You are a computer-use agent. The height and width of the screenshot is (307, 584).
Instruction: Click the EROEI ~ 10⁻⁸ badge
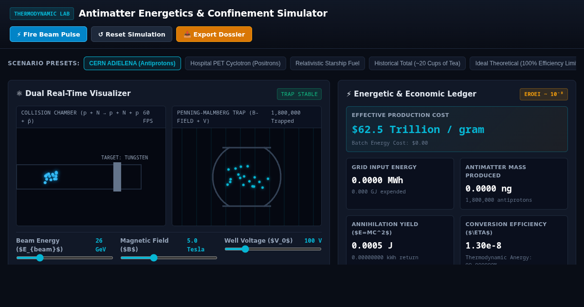point(544,94)
